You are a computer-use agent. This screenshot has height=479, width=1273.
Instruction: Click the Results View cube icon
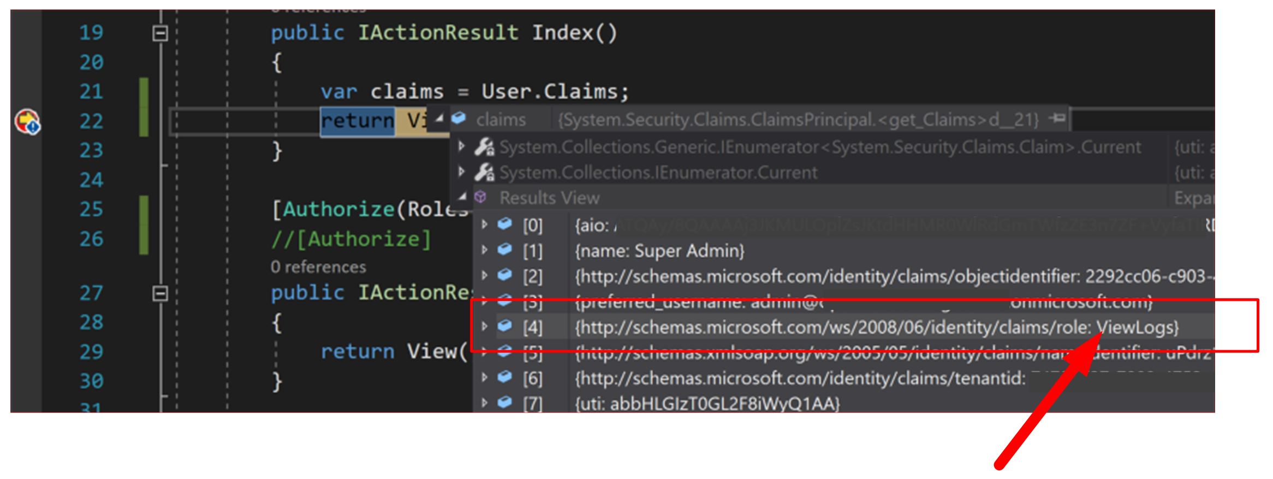(x=480, y=197)
